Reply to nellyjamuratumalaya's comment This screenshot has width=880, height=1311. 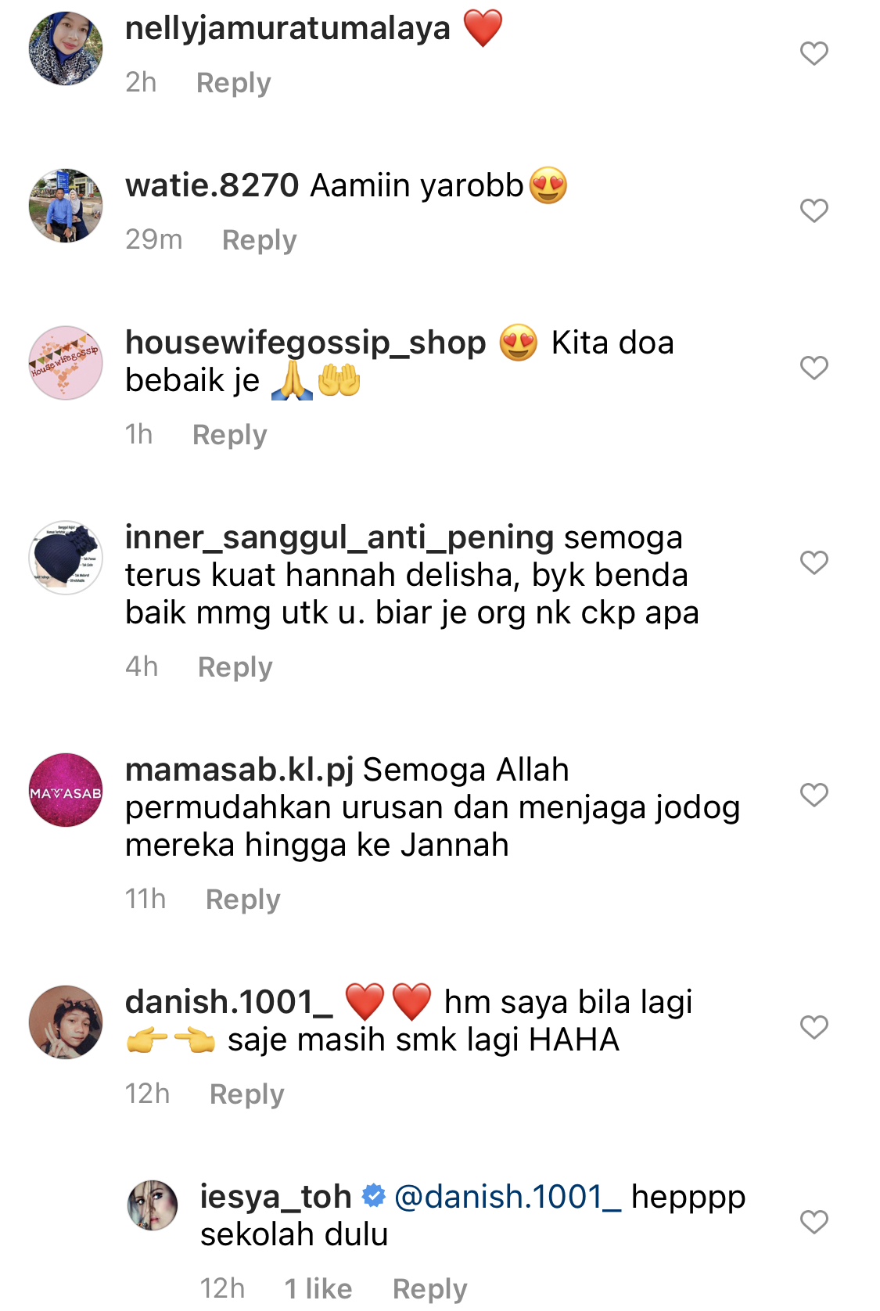click(233, 82)
